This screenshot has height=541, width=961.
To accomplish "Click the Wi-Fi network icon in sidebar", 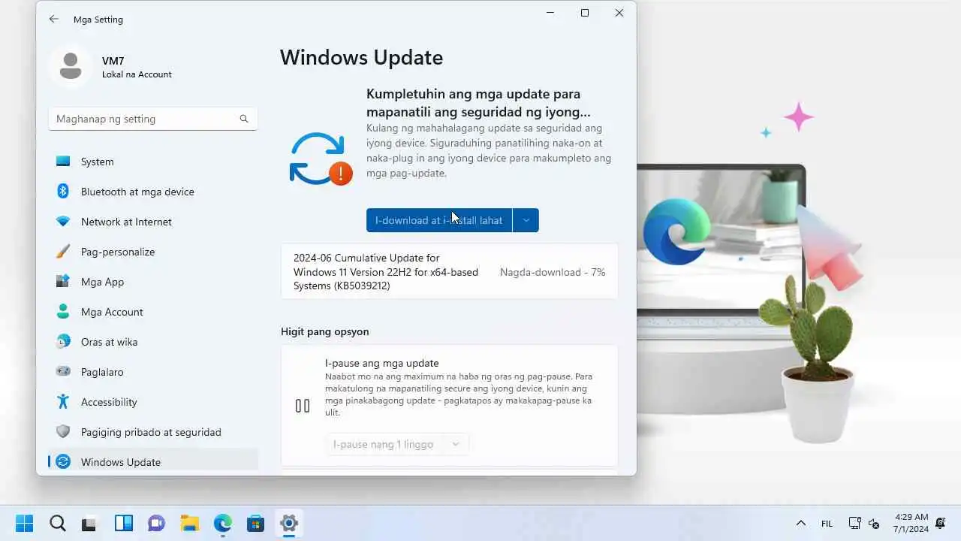I will (63, 222).
